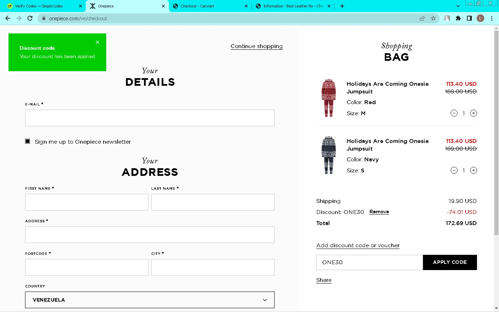The image size is (499, 312).
Task: Share this page from address bar
Action: tap(422, 18)
